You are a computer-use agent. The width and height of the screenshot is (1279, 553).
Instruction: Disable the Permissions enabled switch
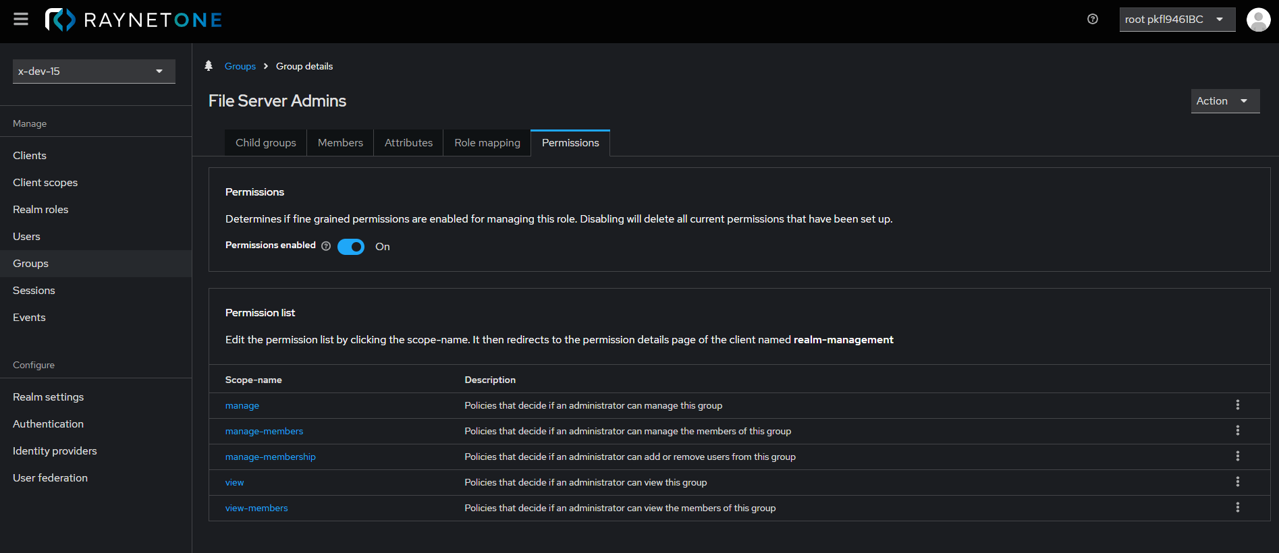click(x=351, y=247)
